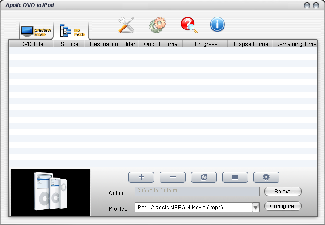Click the Configure profile button
This screenshot has width=325, height=225.
283,206
